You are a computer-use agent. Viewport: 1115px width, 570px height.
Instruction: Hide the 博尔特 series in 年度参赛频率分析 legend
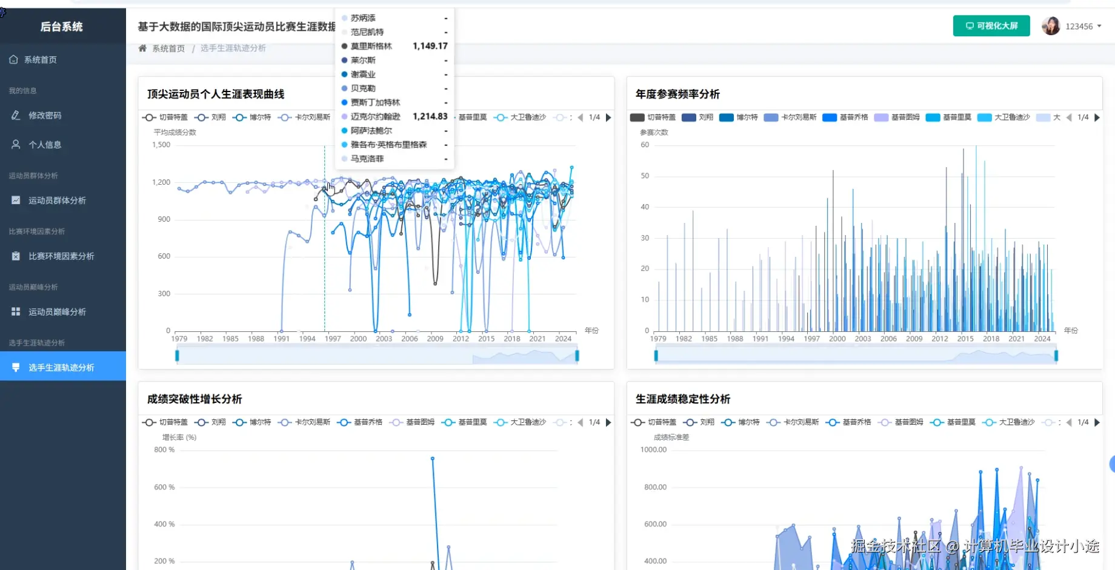coord(739,117)
